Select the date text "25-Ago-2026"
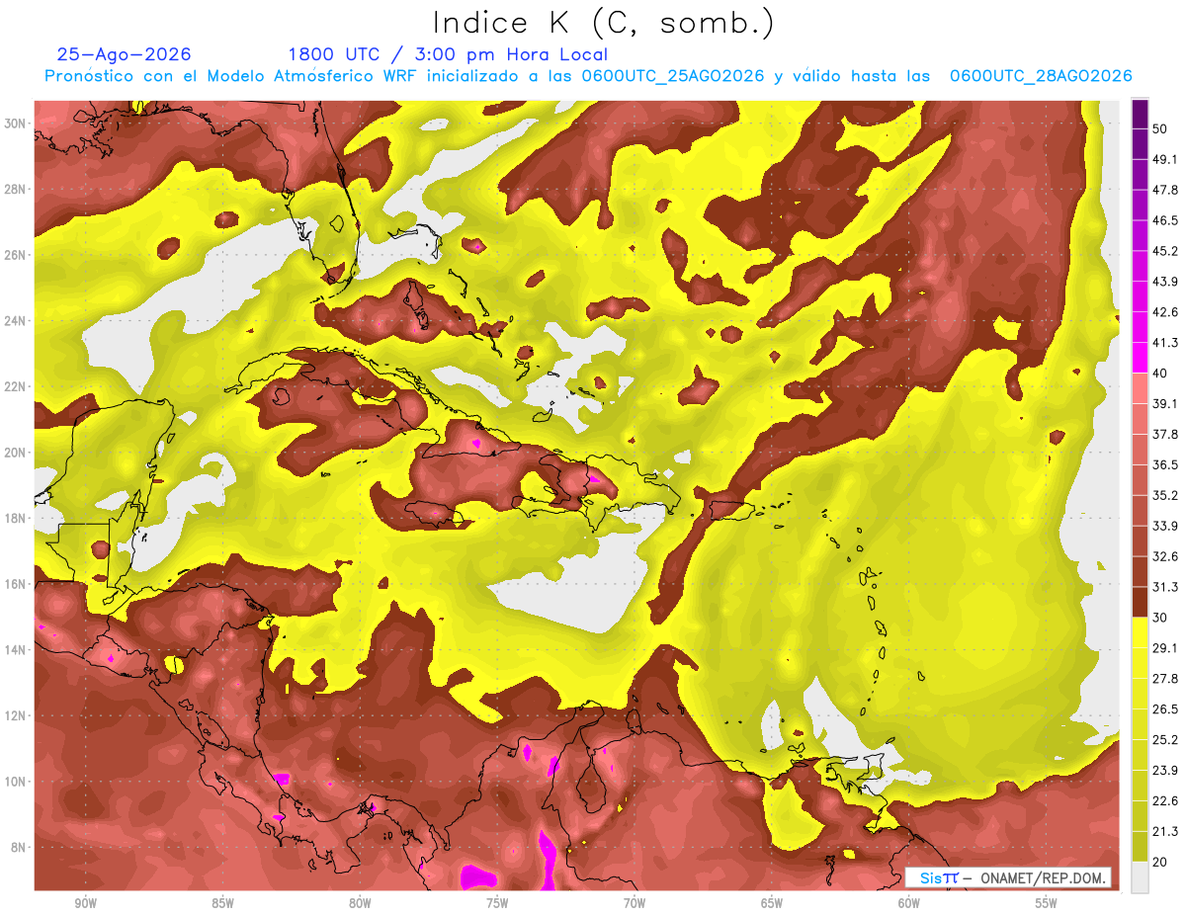 (125, 54)
